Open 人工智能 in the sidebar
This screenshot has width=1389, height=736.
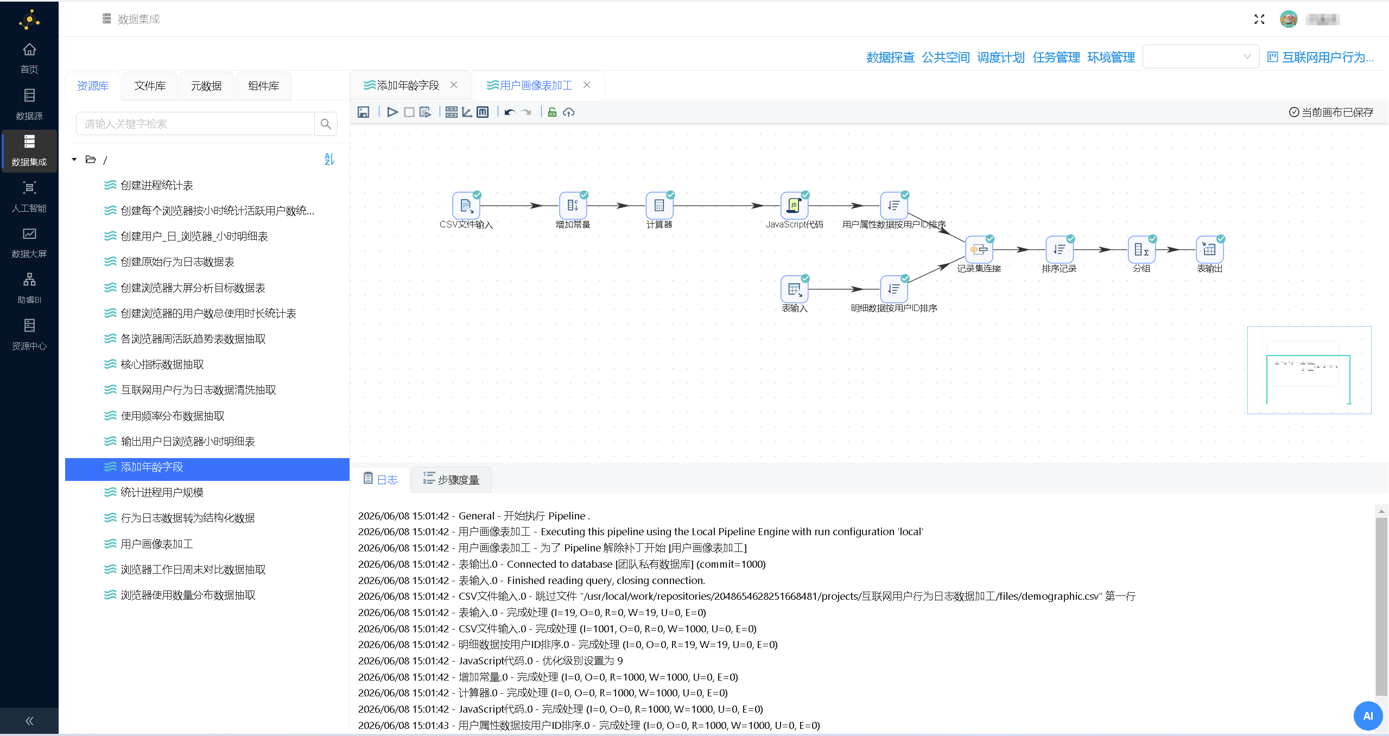[x=29, y=196]
